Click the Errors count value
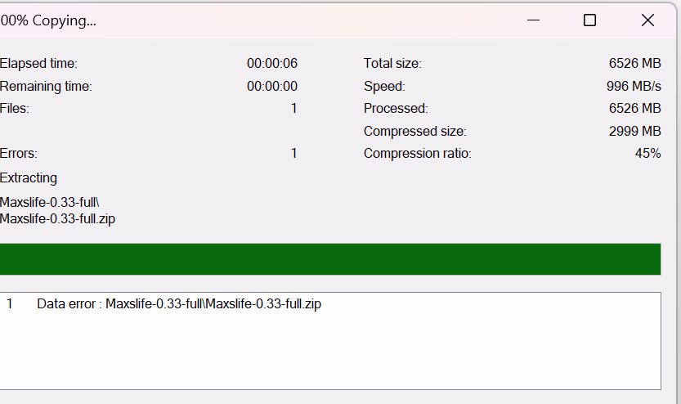The height and width of the screenshot is (404, 681). coord(293,154)
